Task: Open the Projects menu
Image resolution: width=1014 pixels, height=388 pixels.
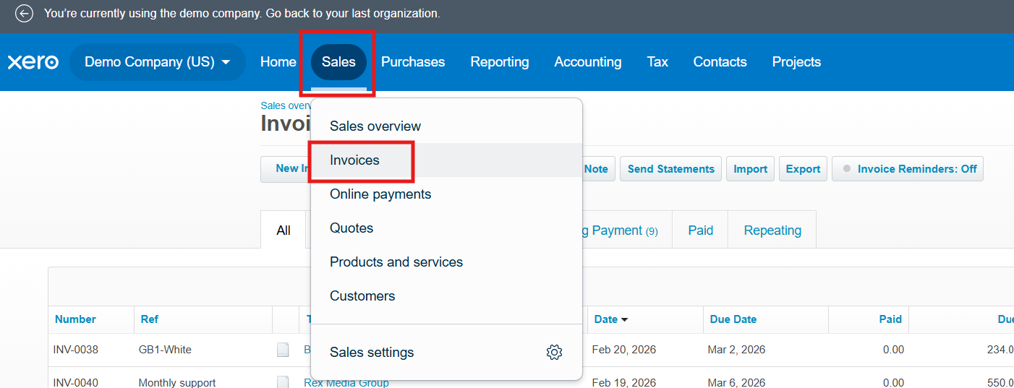Action: (x=796, y=62)
